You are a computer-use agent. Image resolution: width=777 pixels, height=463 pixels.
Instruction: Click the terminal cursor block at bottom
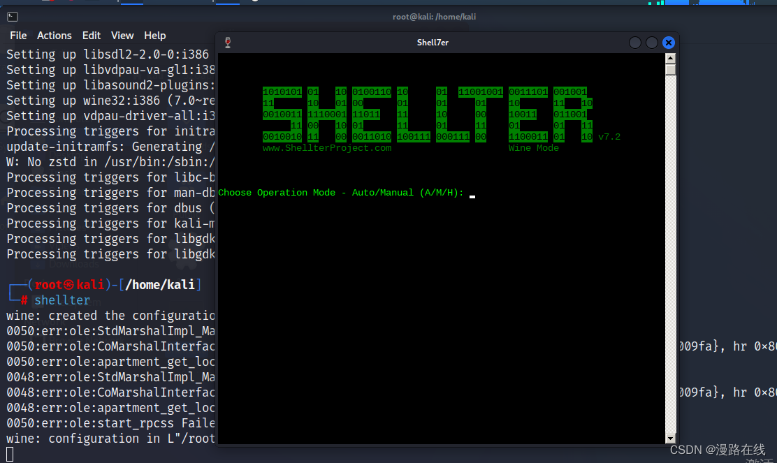10,454
